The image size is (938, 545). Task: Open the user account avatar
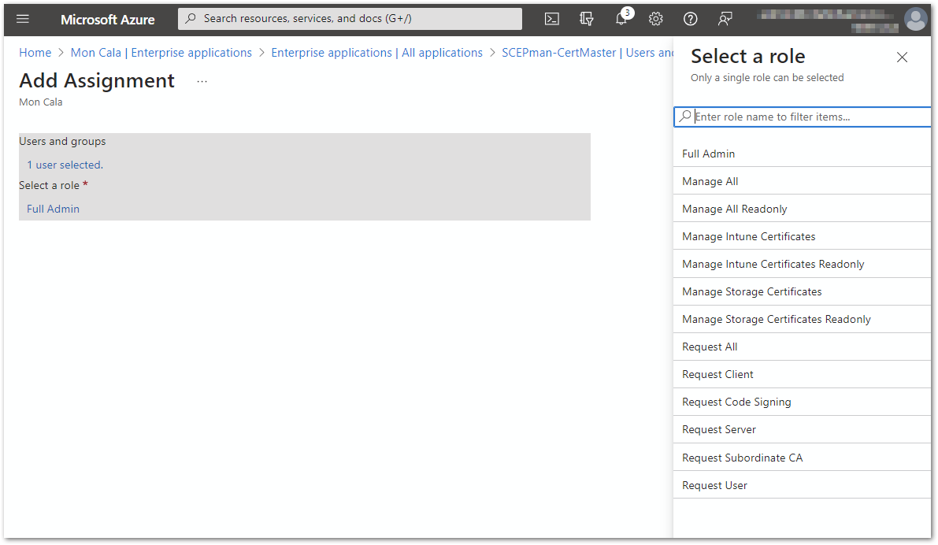click(915, 19)
